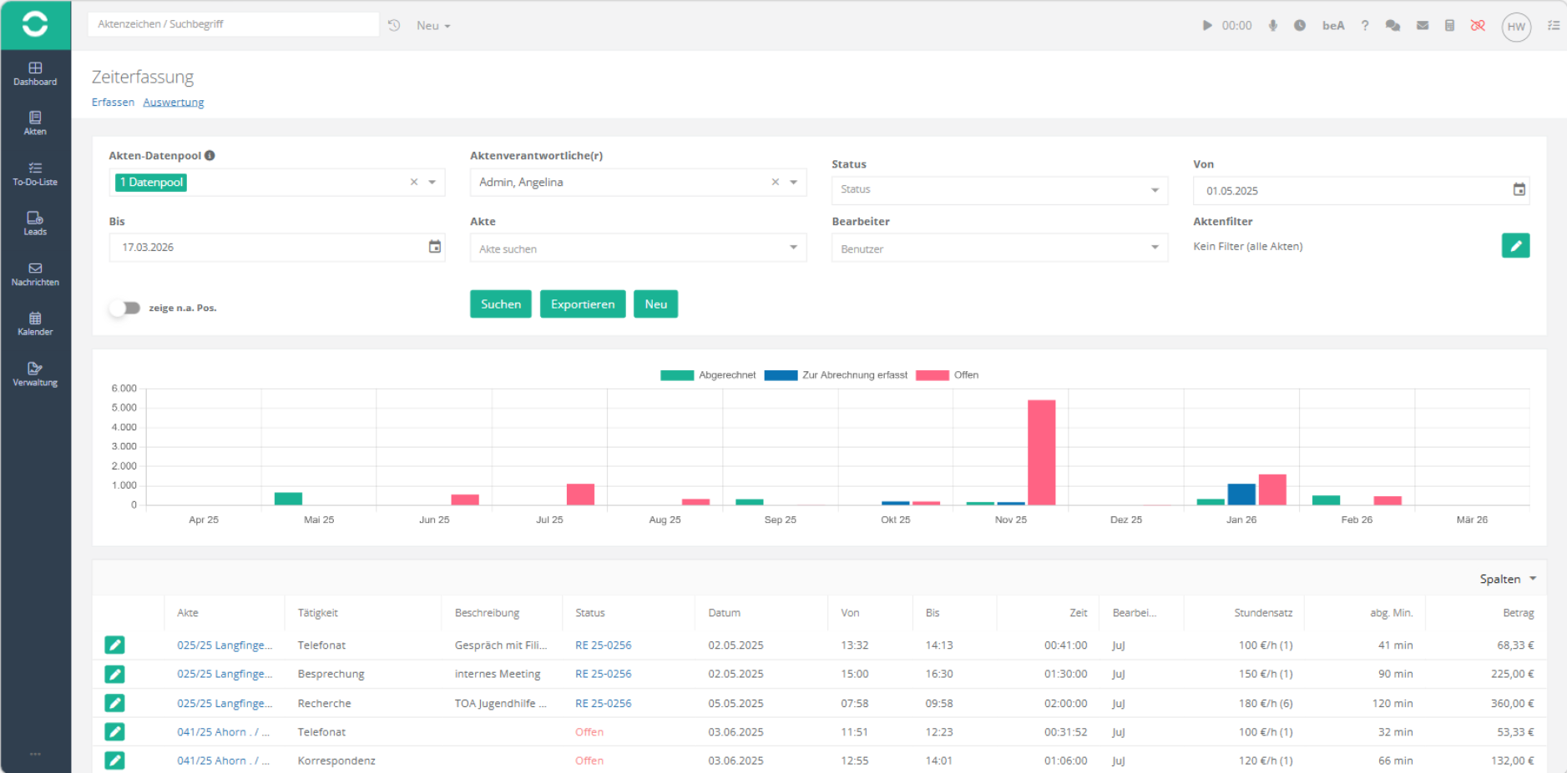
Task: Open the calculator icon in top bar
Action: click(x=1449, y=26)
